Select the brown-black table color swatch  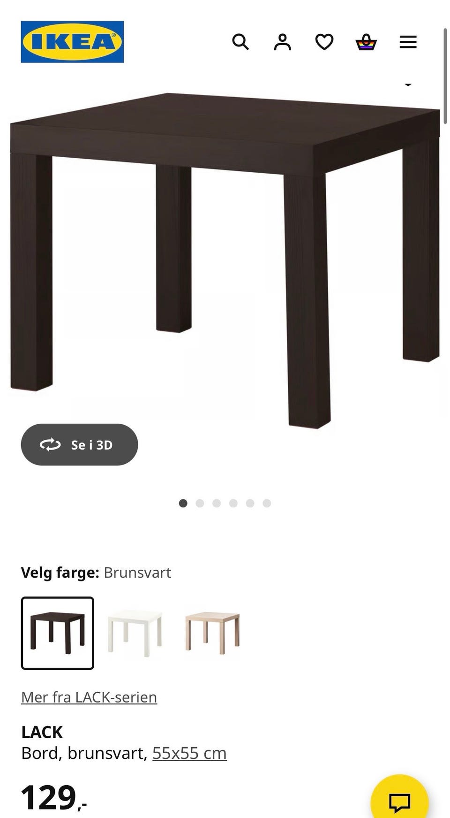click(x=58, y=633)
